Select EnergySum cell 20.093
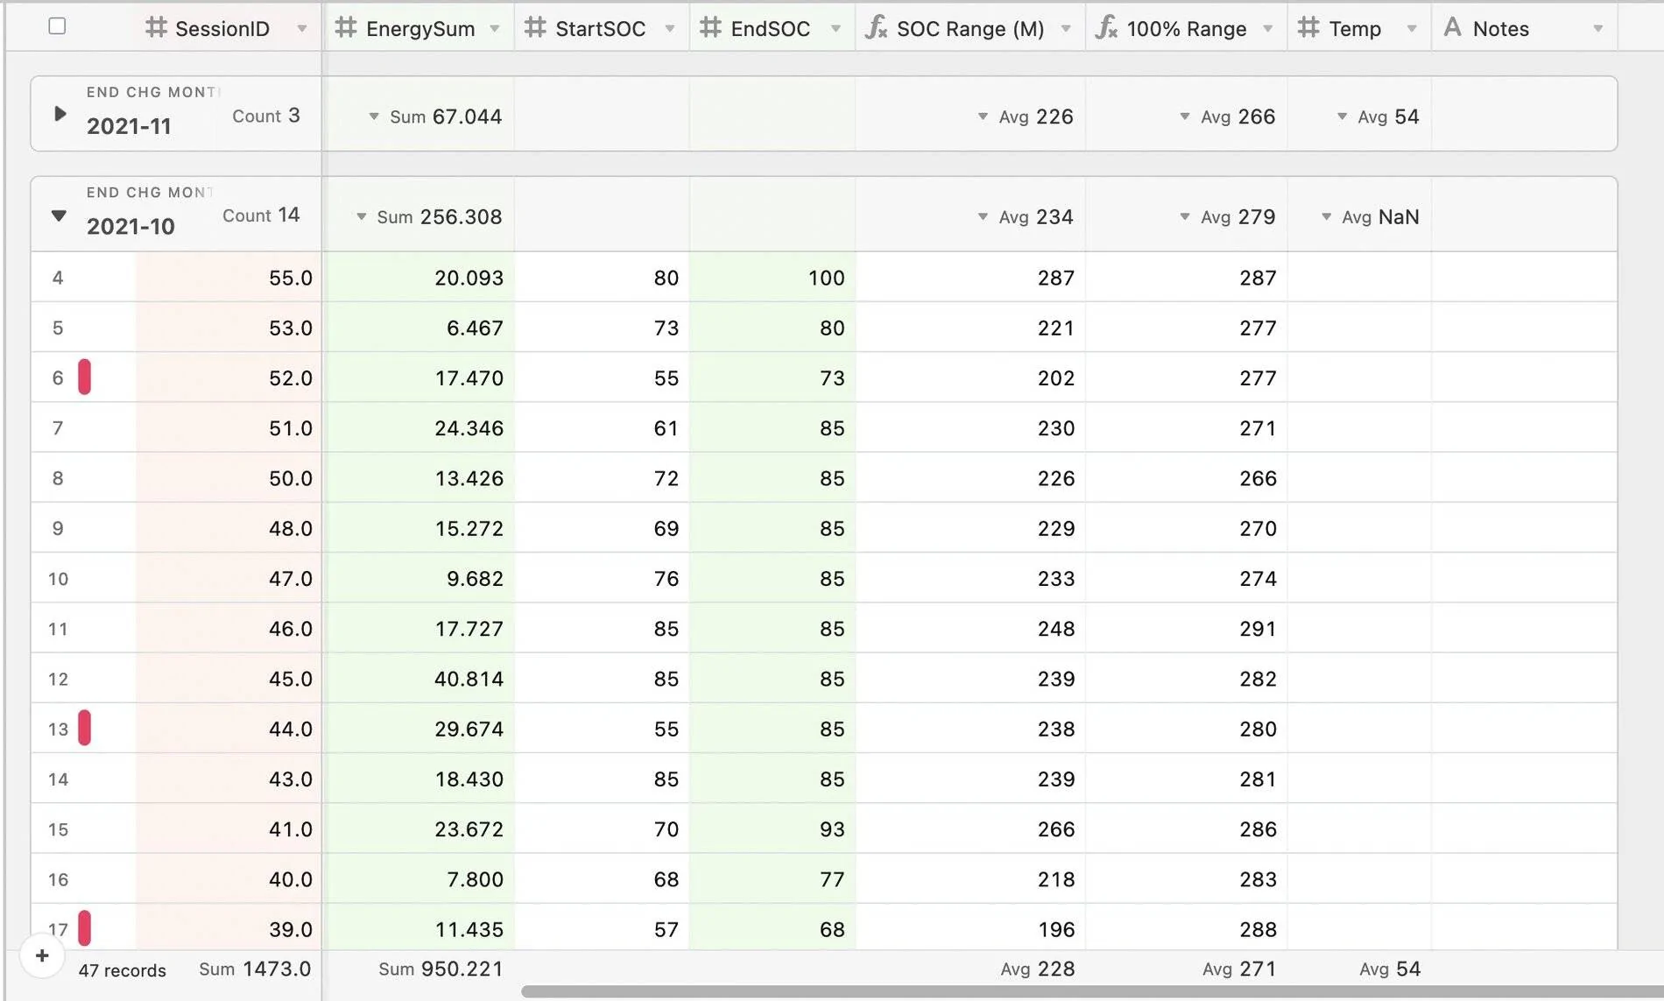 point(419,278)
